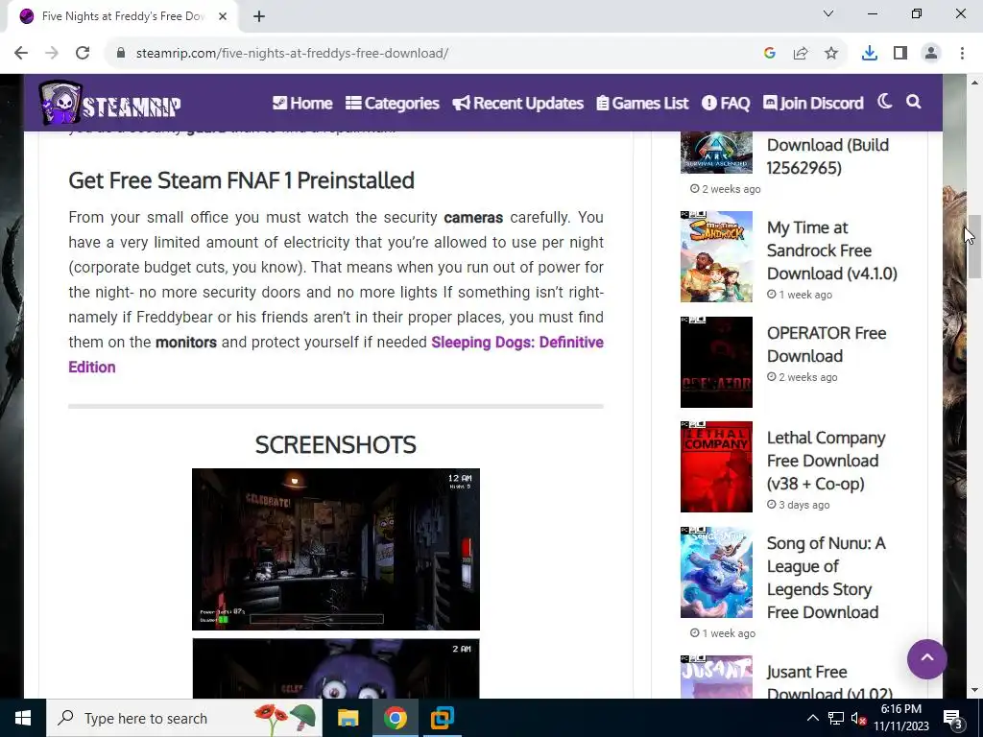Image resolution: width=983 pixels, height=737 pixels.
Task: Click the network tray icon
Action: [x=836, y=718]
